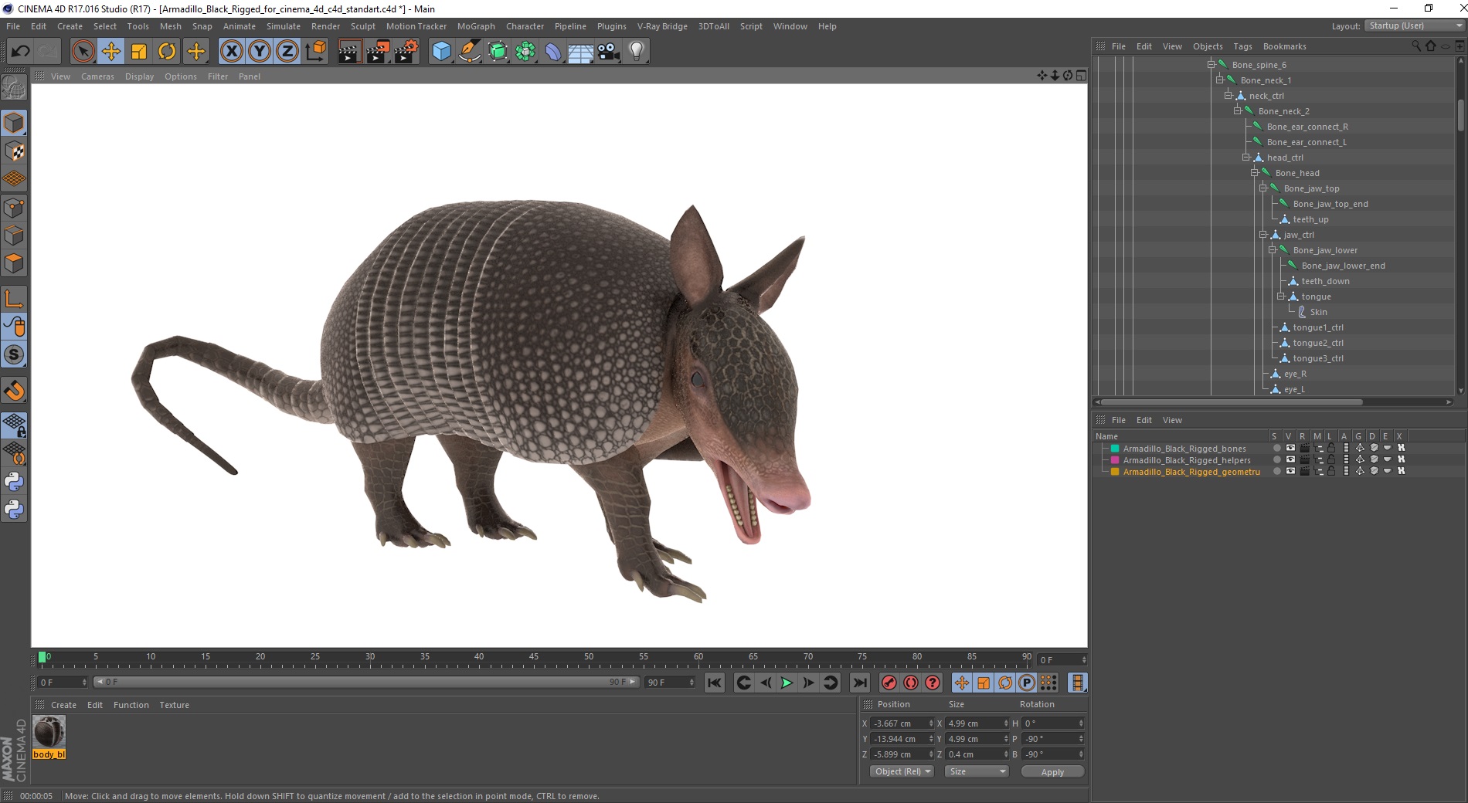Screen dimensions: 1468x803
Task: Click the Object Manager horizontal scrollbar
Action: [1232, 401]
